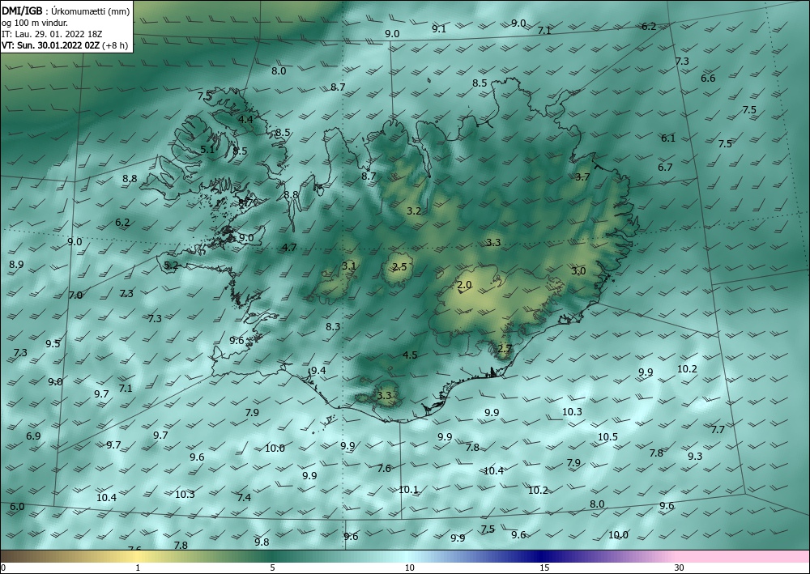This screenshot has width=810, height=574.
Task: Click the value 10.5 on the map
Action: pos(607,437)
